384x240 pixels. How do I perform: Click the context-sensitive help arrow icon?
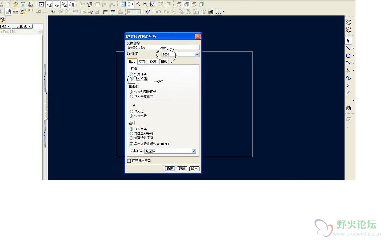click(x=147, y=12)
